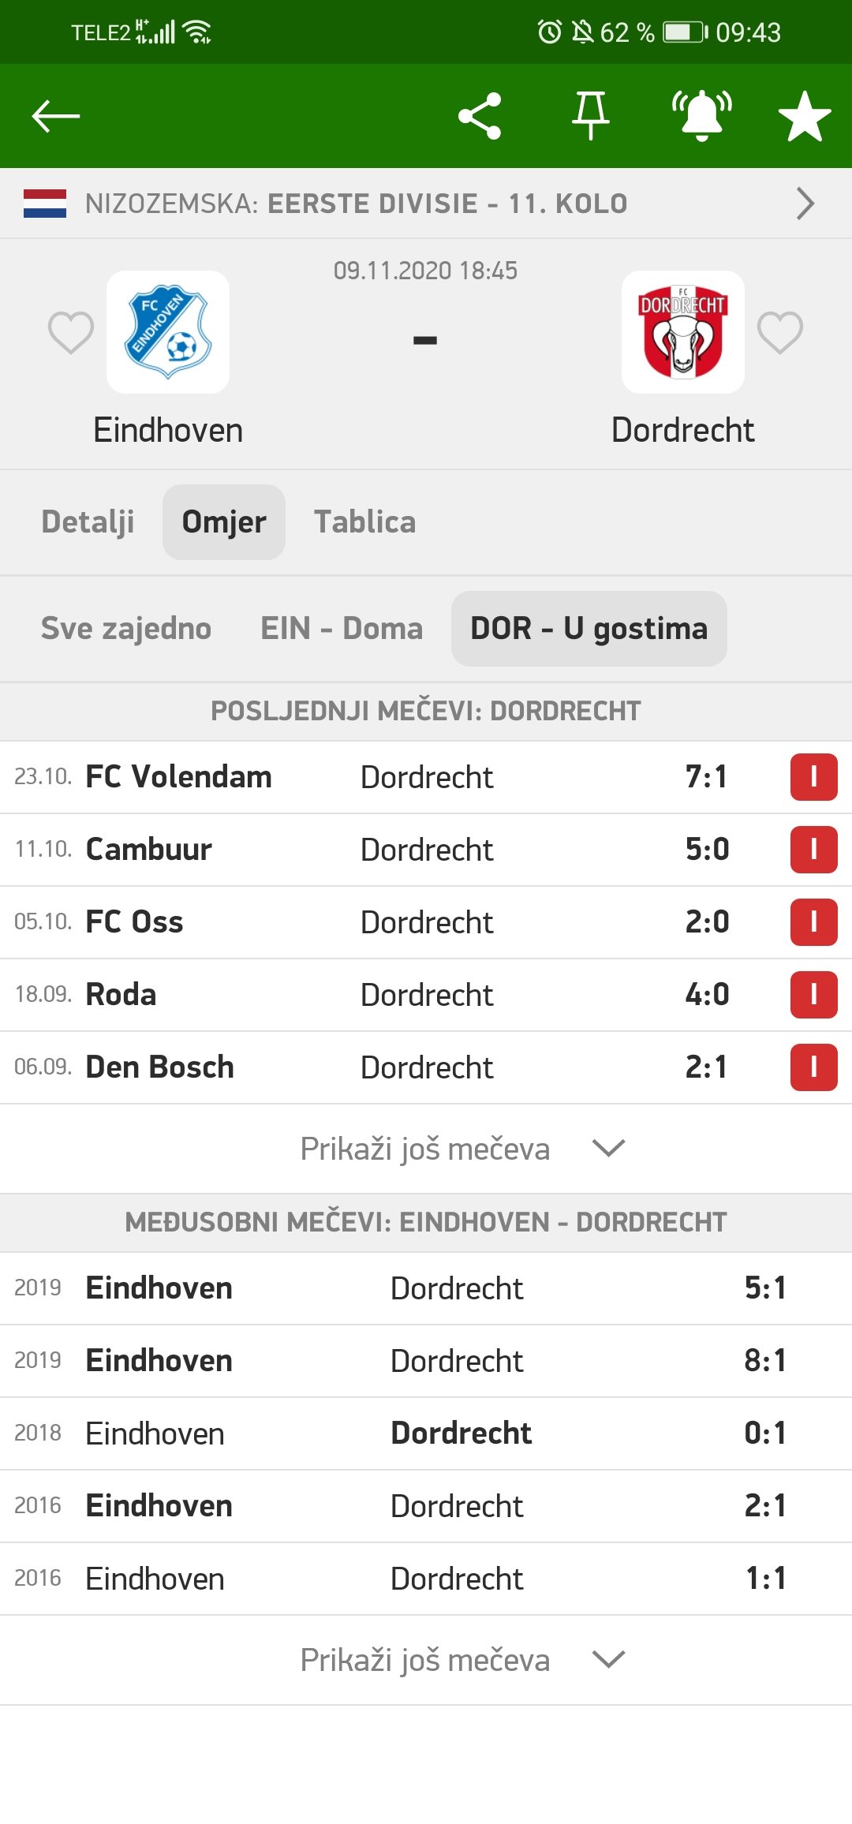Open the FC Eindhoven team logo
The width and height of the screenshot is (852, 1824).
168,332
